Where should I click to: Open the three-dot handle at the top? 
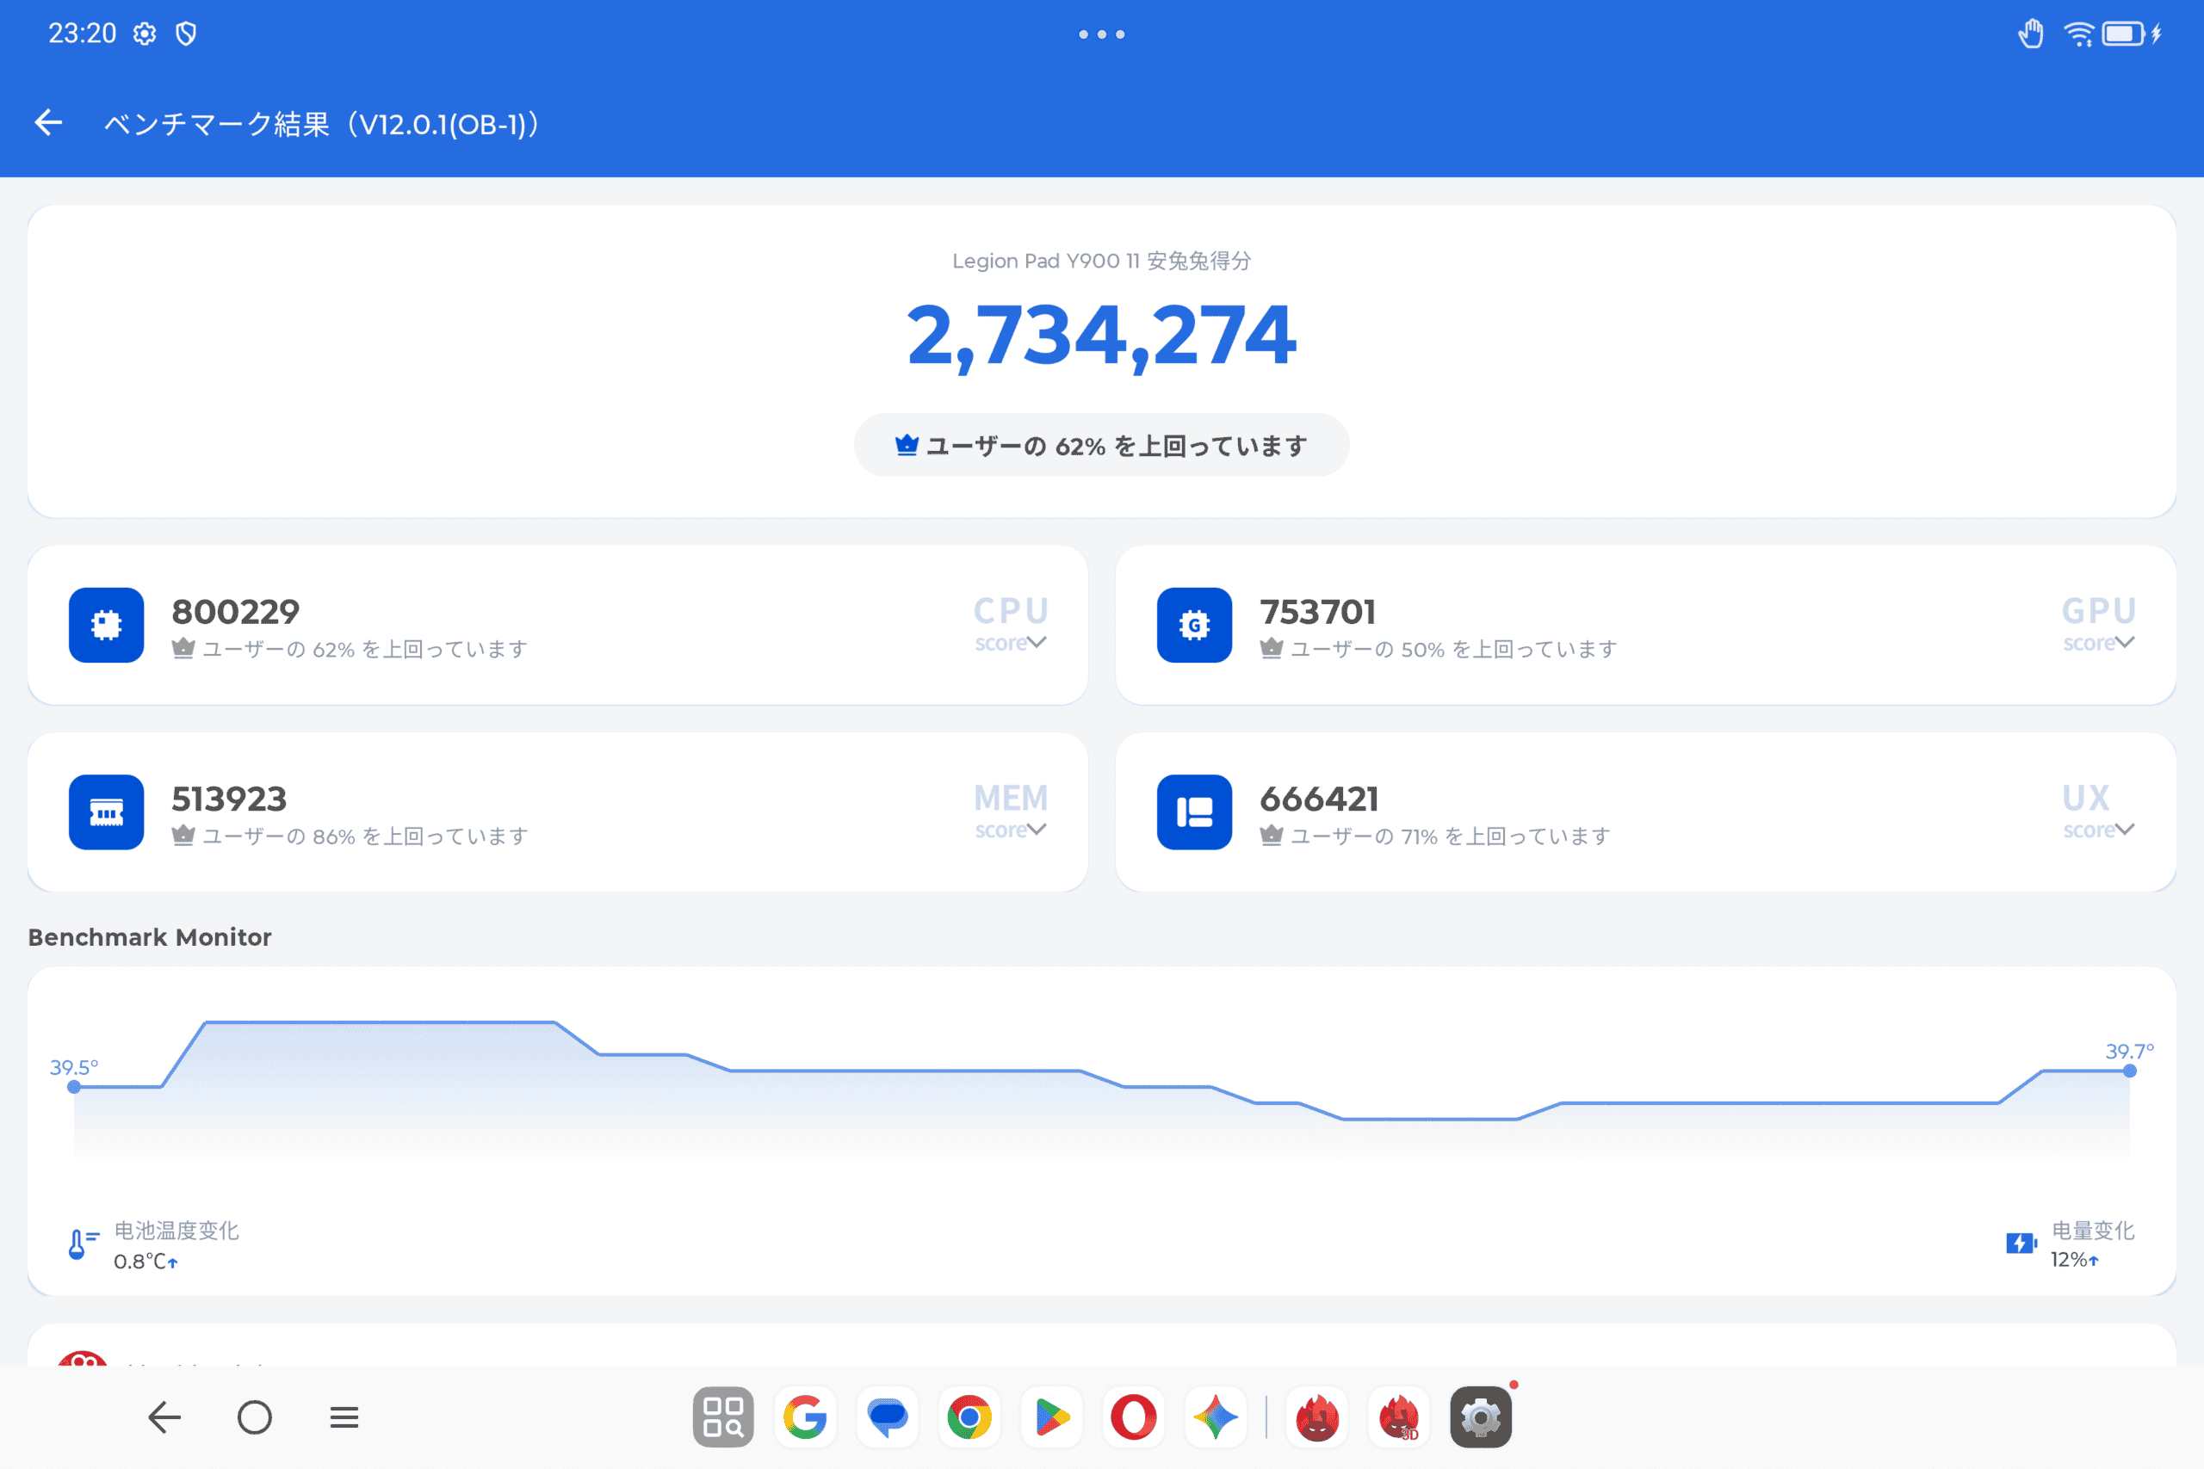(x=1101, y=34)
